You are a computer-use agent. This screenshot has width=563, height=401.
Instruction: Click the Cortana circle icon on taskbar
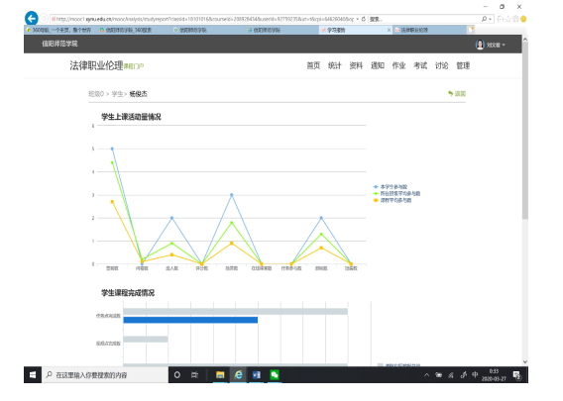(x=177, y=375)
